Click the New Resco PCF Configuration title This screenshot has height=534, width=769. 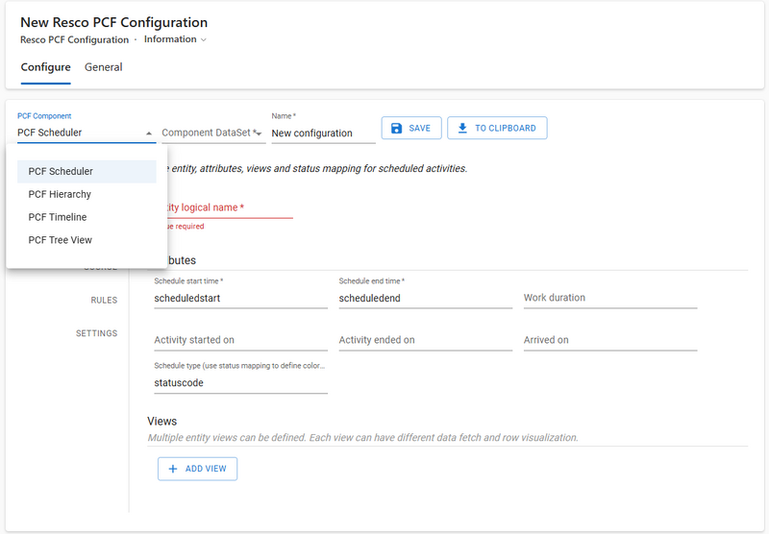(113, 22)
